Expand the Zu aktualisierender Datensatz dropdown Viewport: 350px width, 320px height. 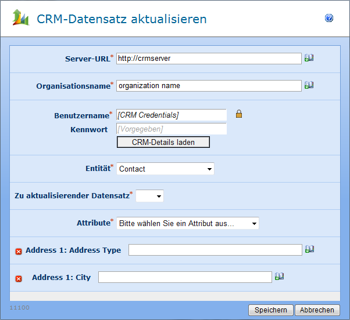[149, 196]
